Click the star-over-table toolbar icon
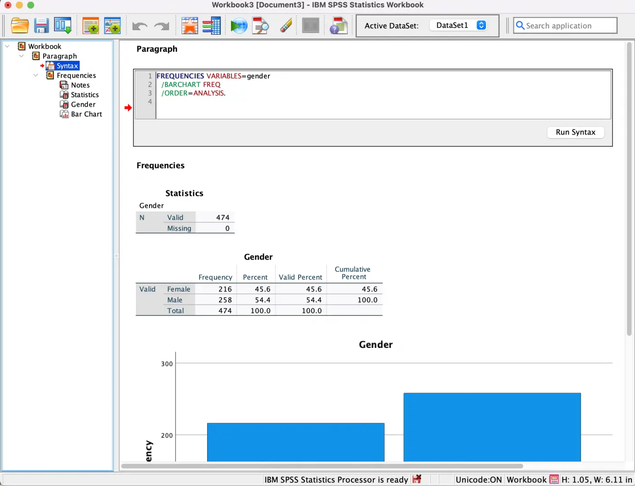The height and width of the screenshot is (486, 635). [190, 26]
